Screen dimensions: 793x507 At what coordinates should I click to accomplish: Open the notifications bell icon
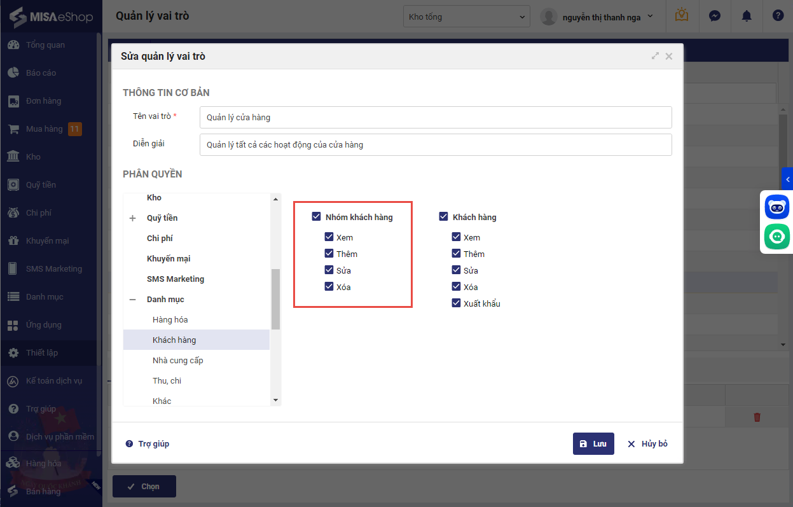coord(747,17)
